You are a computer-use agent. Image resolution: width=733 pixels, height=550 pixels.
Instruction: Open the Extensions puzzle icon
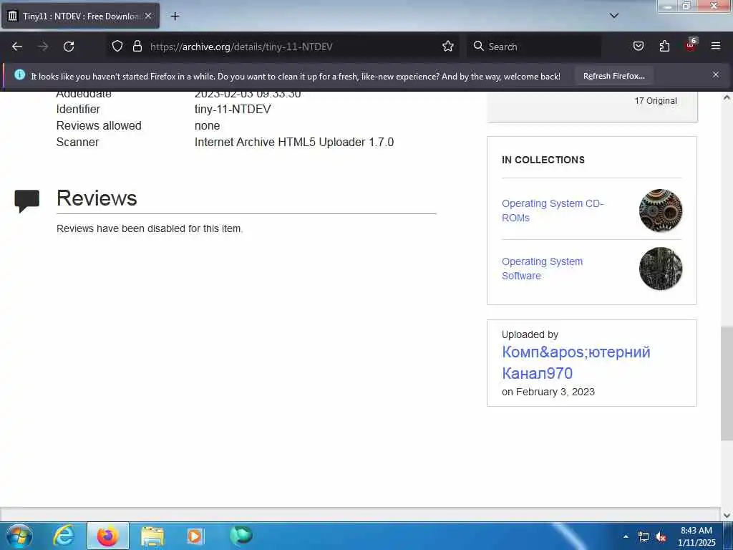coord(664,47)
